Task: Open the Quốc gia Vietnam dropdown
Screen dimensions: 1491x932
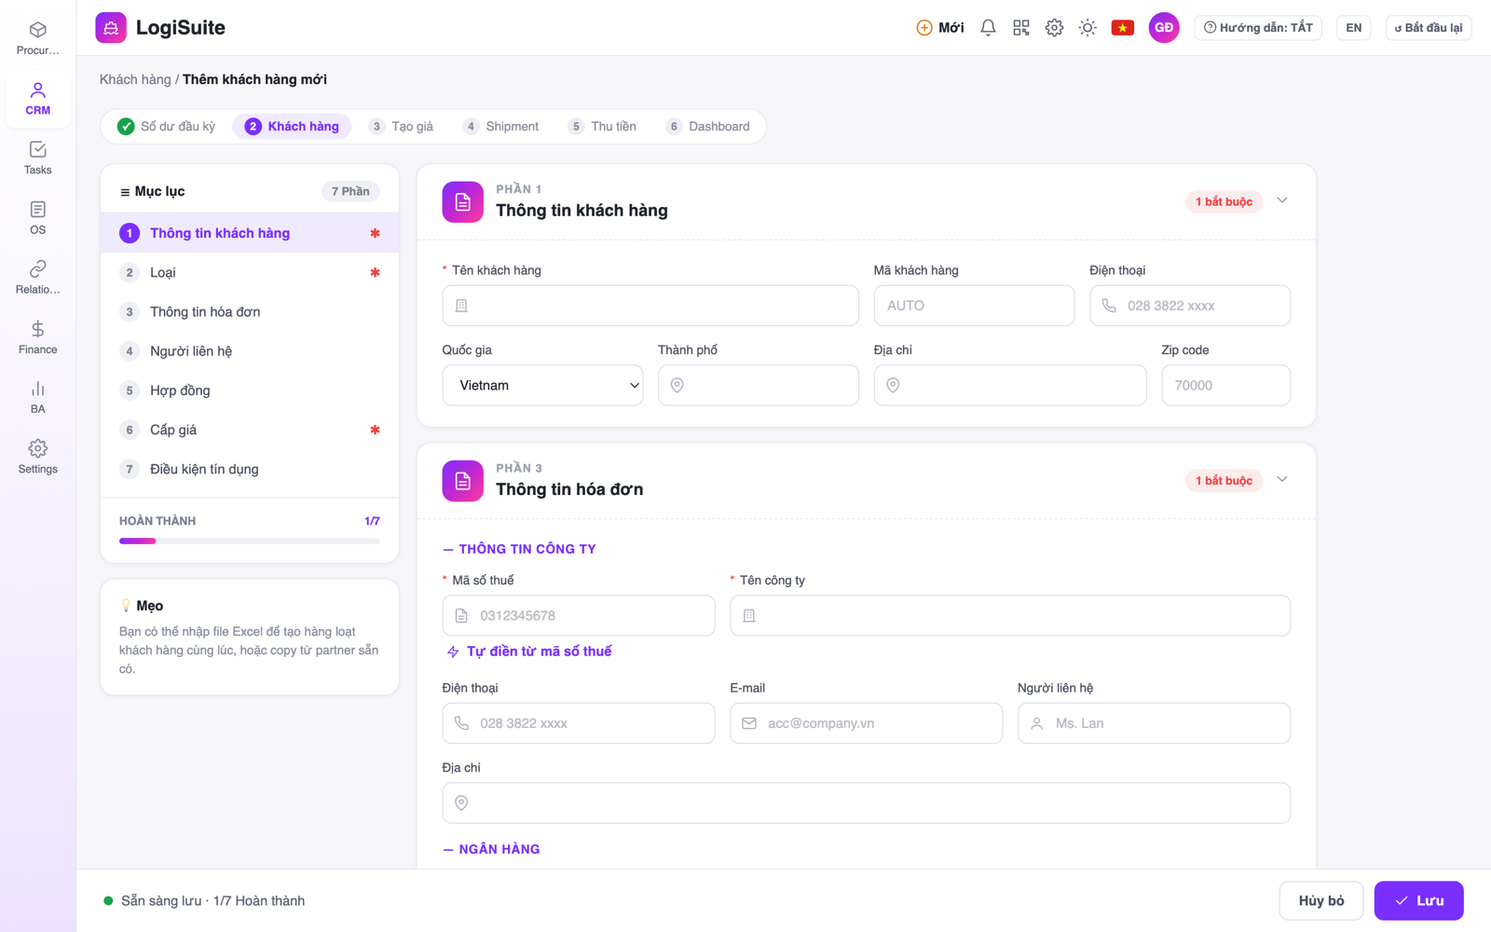Action: click(x=542, y=385)
